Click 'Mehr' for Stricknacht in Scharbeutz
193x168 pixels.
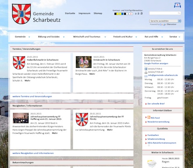92,74
